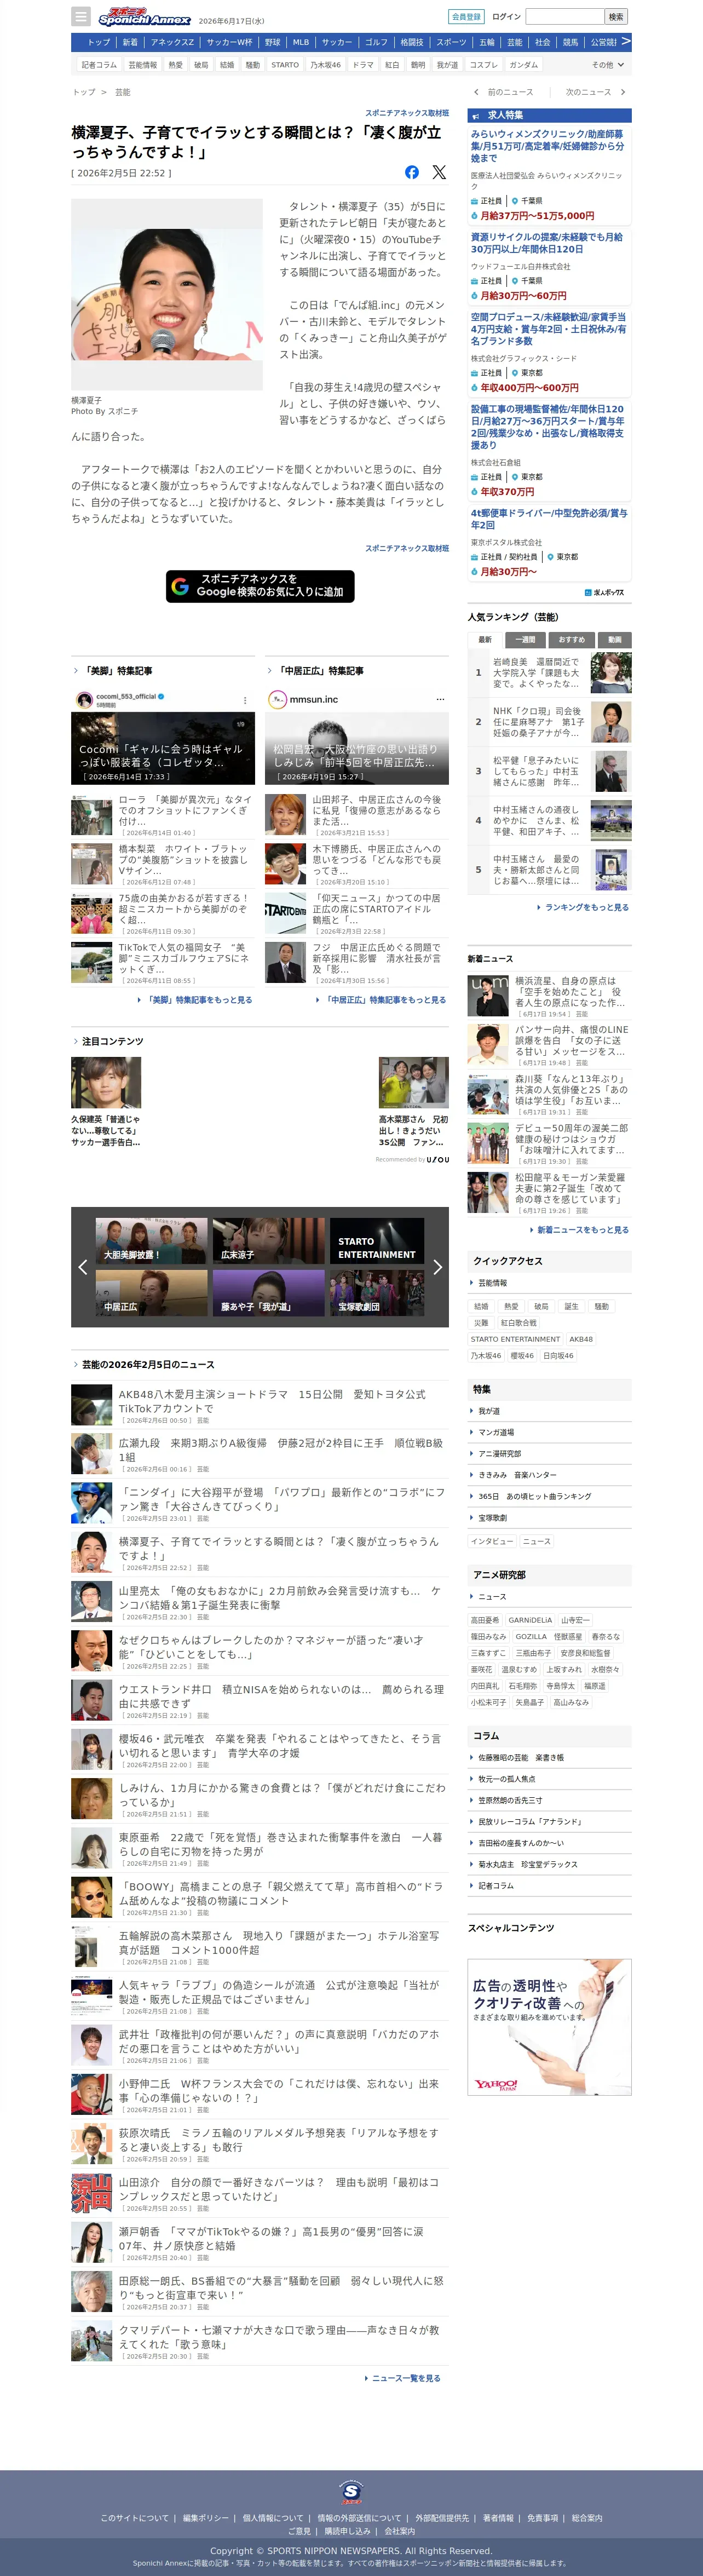
Task: Click トップ in the breadcrumb
Action: tap(84, 92)
